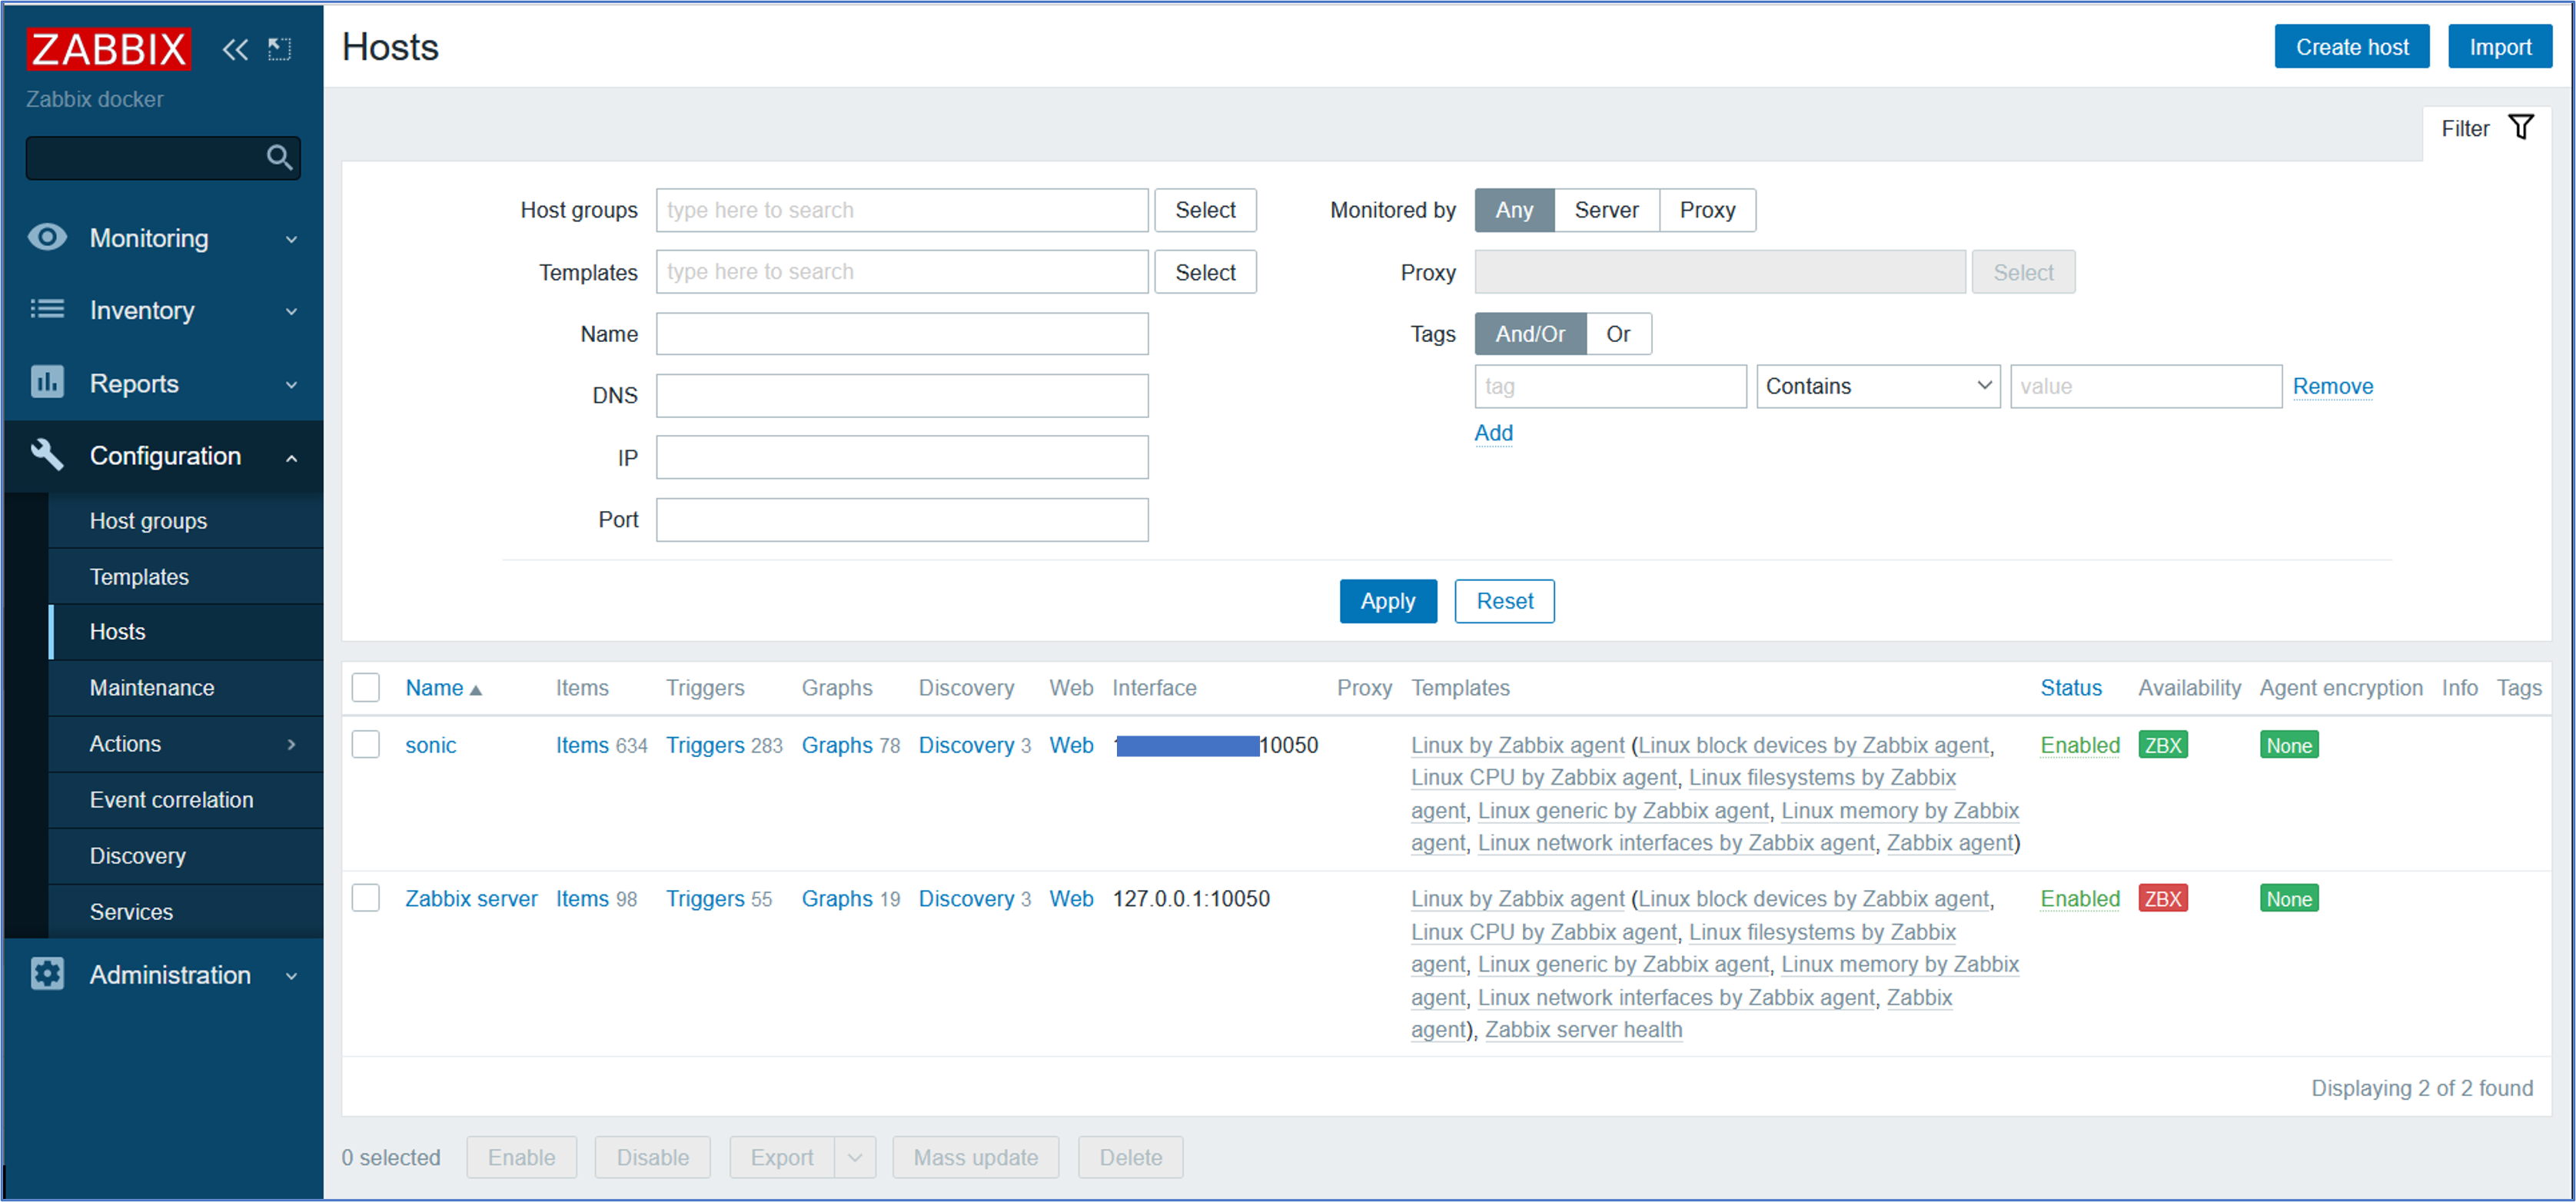Expand the Inventory menu

(x=292, y=311)
